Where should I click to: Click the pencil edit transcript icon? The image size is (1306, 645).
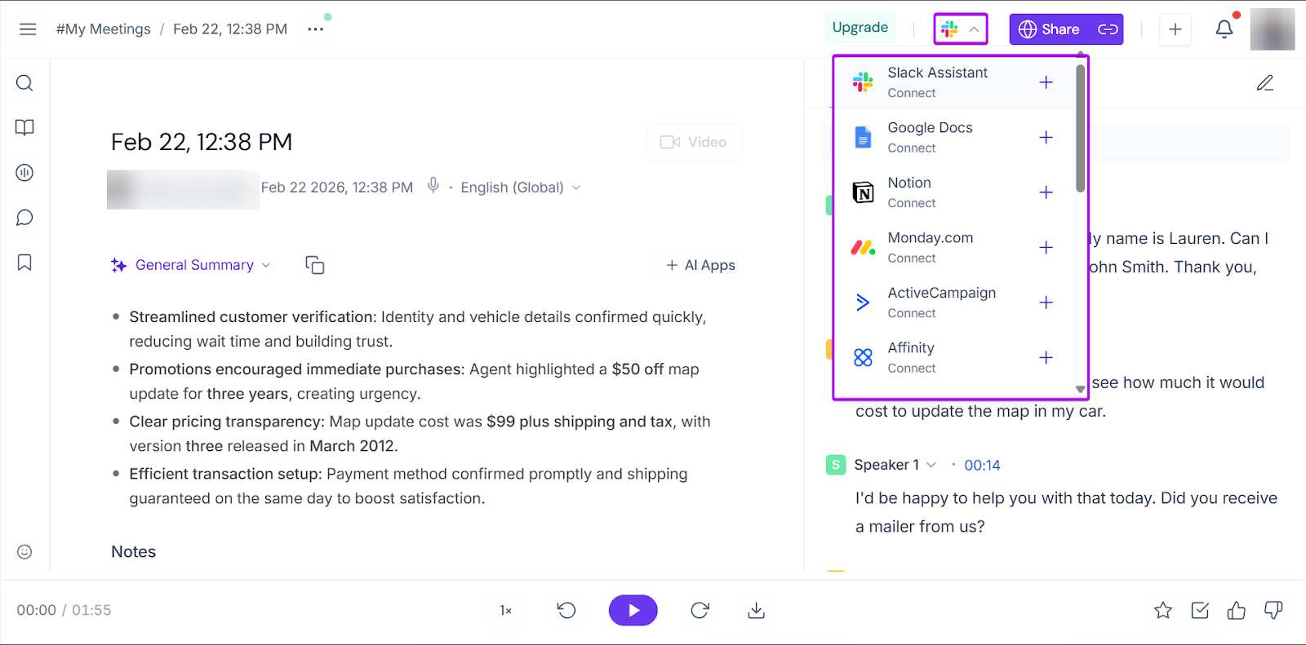(x=1265, y=82)
